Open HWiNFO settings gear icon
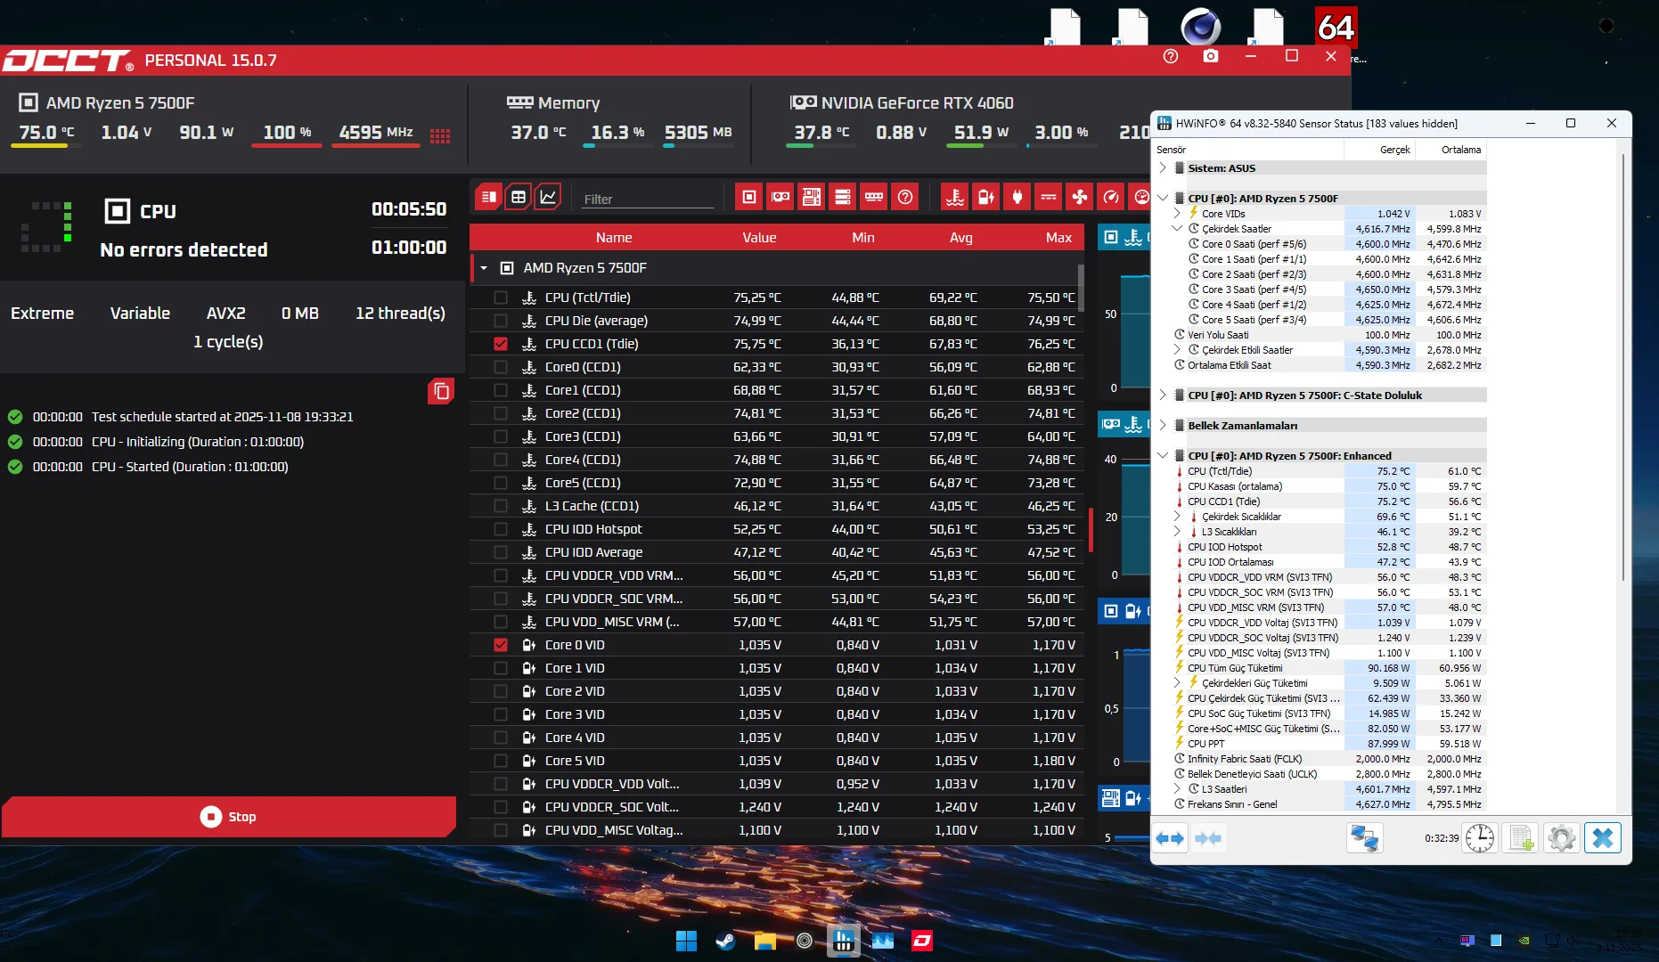1659x962 pixels. (1561, 838)
